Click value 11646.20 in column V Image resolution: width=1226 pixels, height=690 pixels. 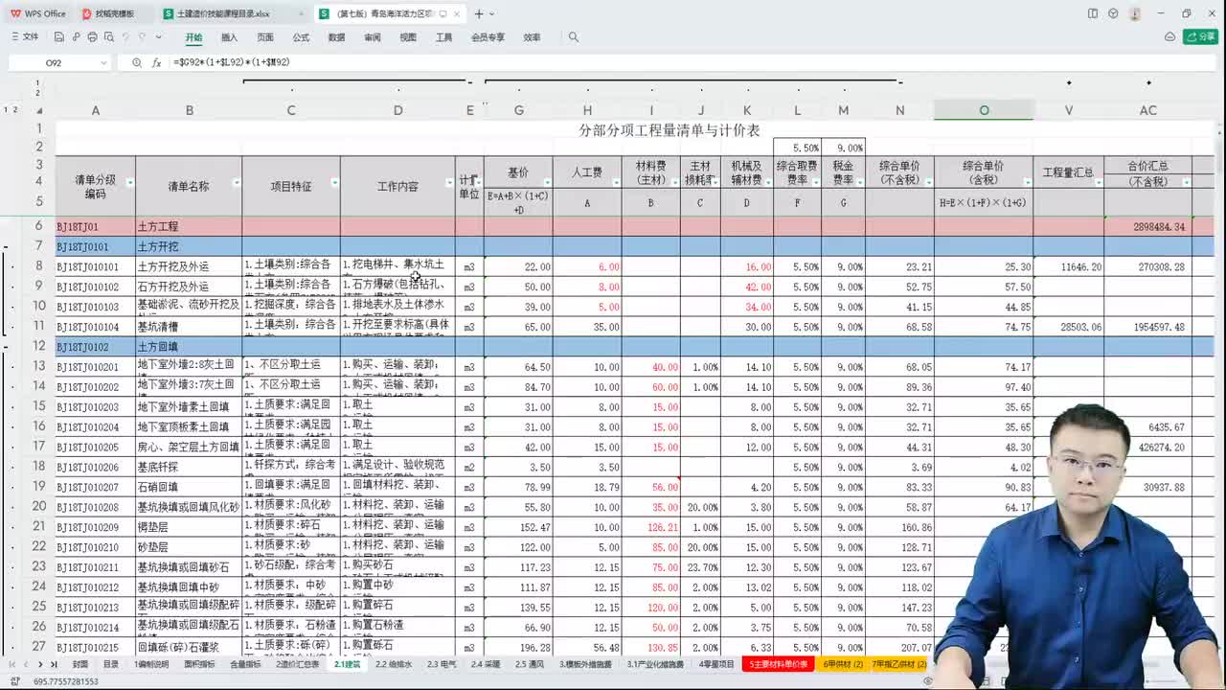point(1069,267)
